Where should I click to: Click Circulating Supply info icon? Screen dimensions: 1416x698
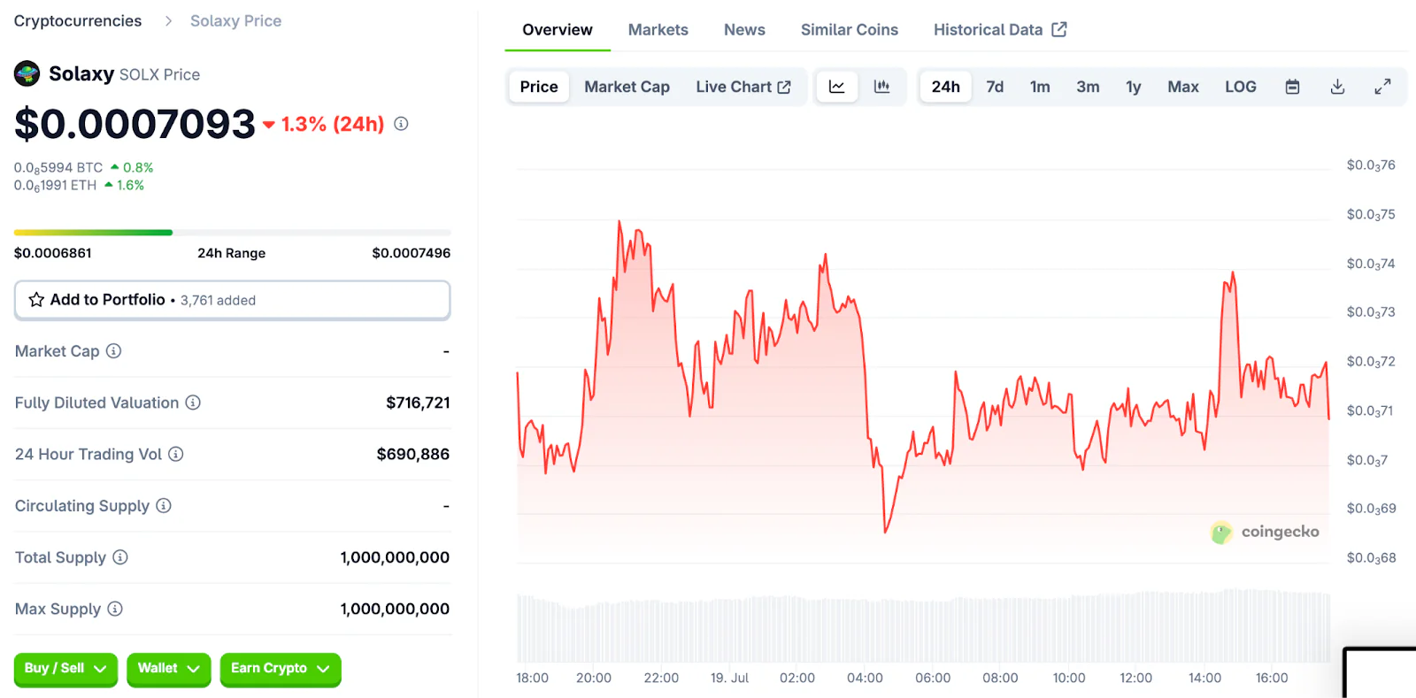[x=164, y=505]
